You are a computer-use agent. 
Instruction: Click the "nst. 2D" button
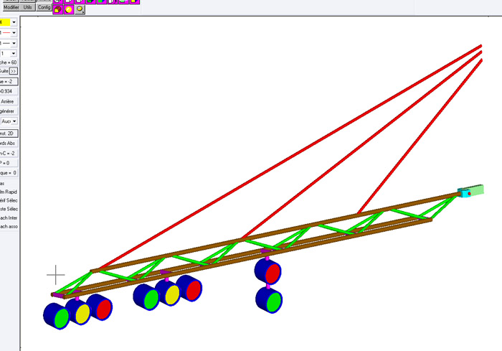tap(9, 133)
